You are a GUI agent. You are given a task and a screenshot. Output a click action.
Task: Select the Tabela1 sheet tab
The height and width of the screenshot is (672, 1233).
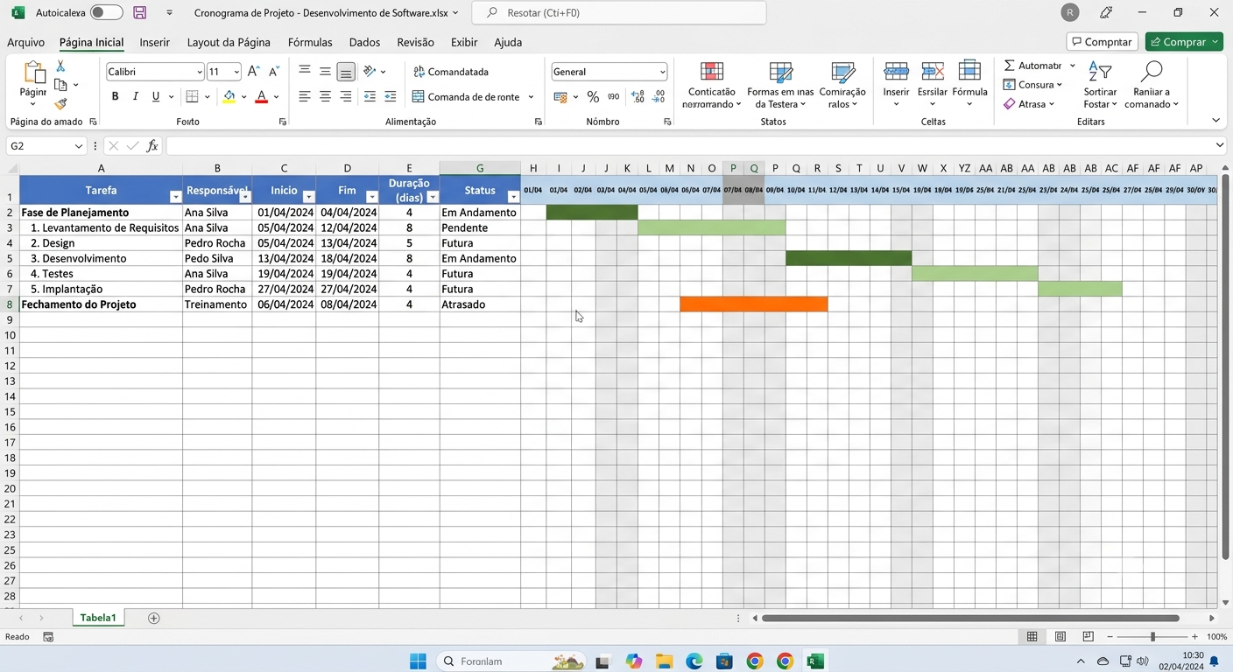tap(98, 618)
